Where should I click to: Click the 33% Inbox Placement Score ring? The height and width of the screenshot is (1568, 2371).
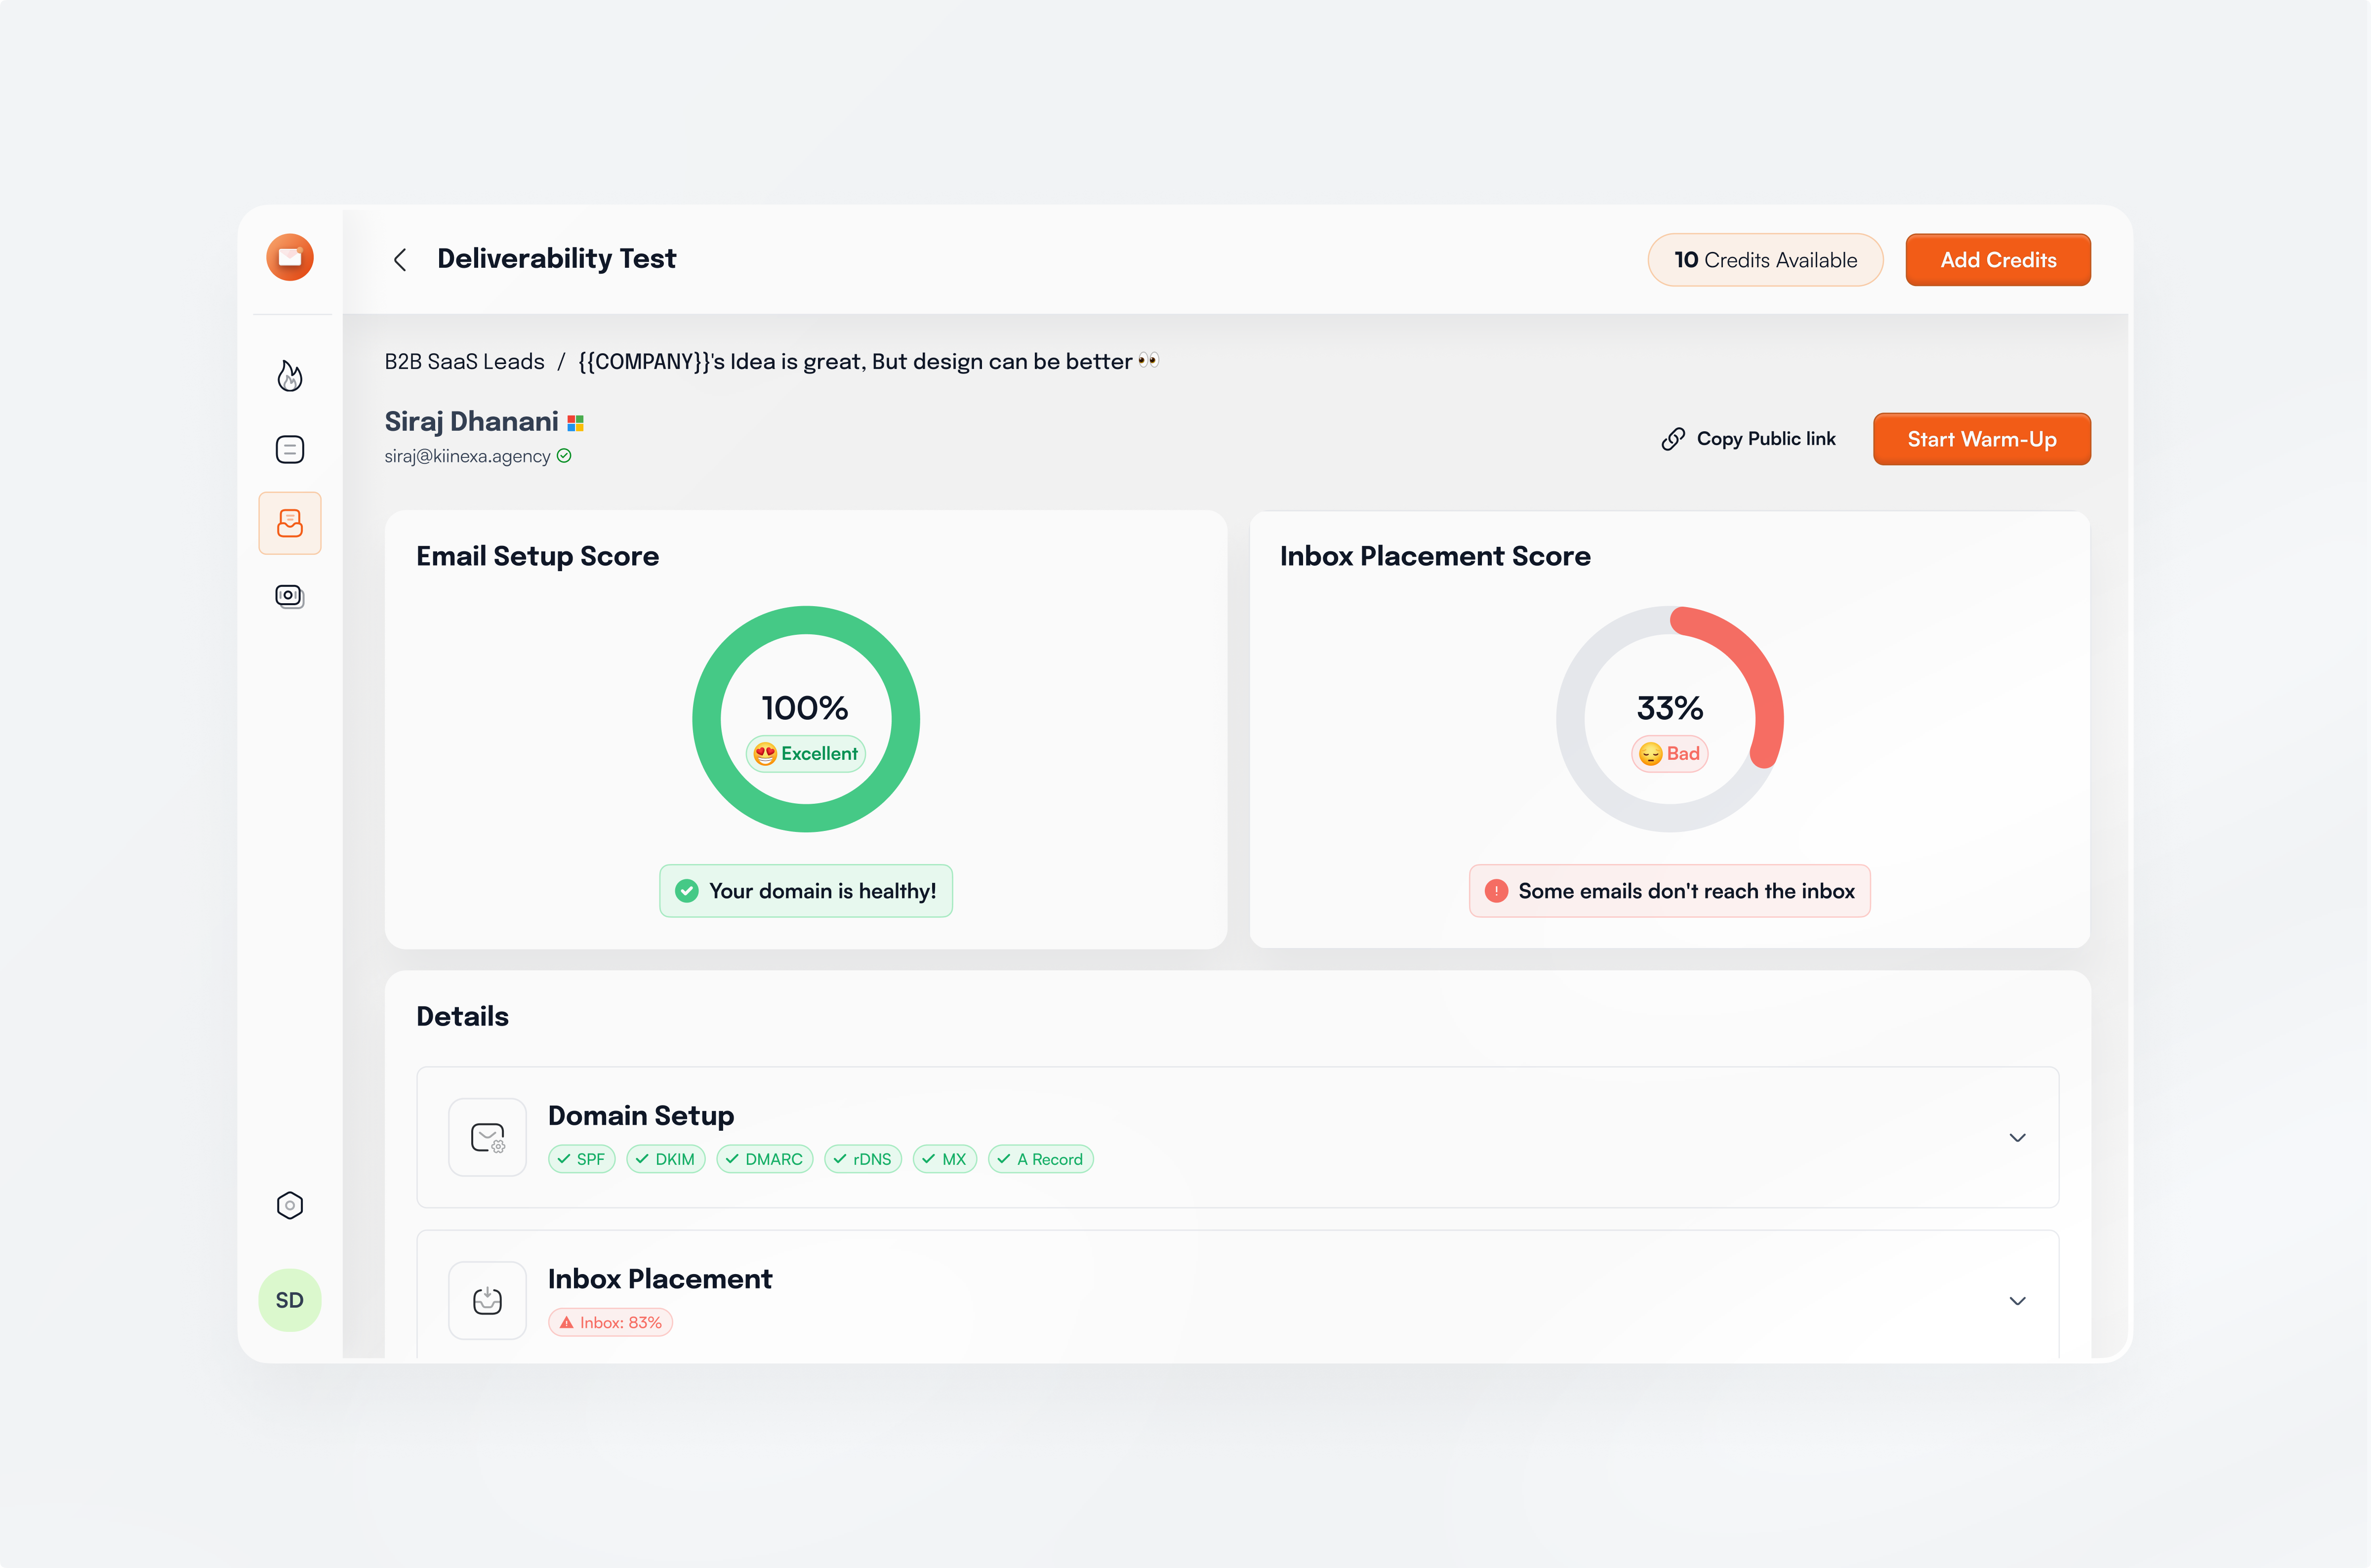[1668, 717]
